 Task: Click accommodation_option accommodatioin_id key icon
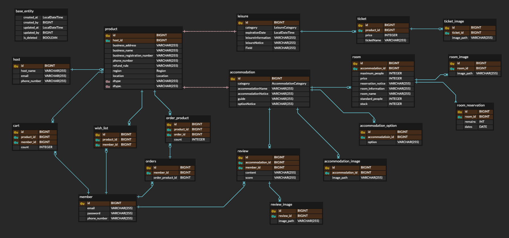363,137
